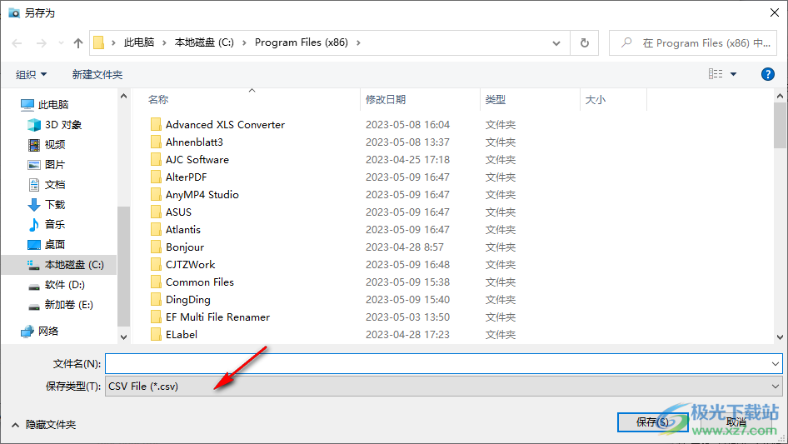Click 此电脑 in the address breadcrumb
Viewport: 788px width, 444px height.
(x=139, y=42)
